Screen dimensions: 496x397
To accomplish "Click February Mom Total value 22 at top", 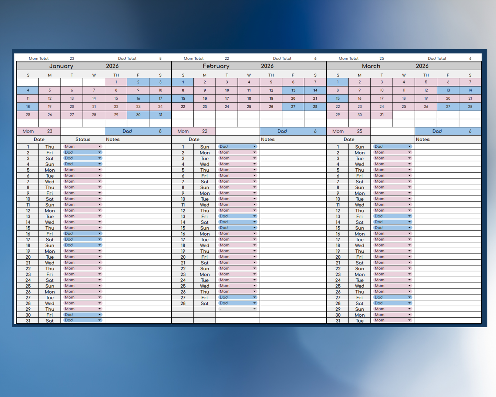I will [227, 58].
